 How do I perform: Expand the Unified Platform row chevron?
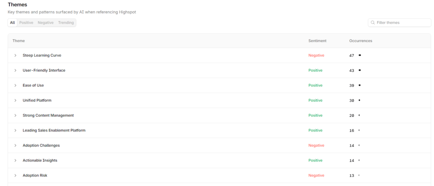click(15, 100)
